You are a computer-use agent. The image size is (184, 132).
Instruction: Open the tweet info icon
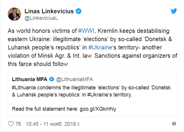[174, 124]
